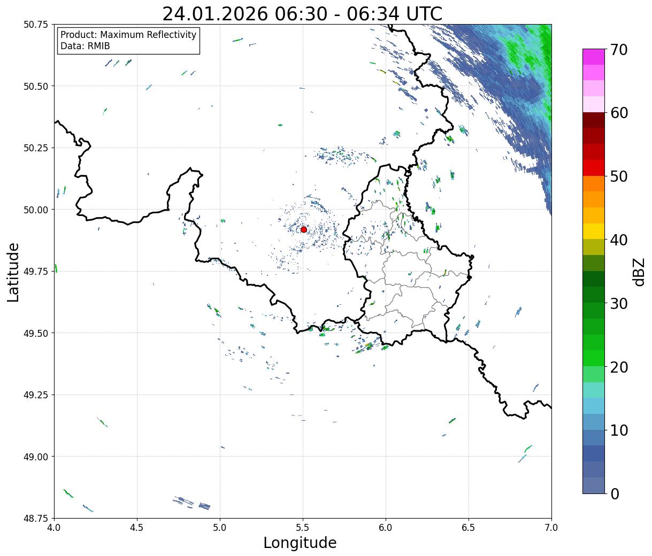Click the latitude tick label 49.25

click(35, 395)
